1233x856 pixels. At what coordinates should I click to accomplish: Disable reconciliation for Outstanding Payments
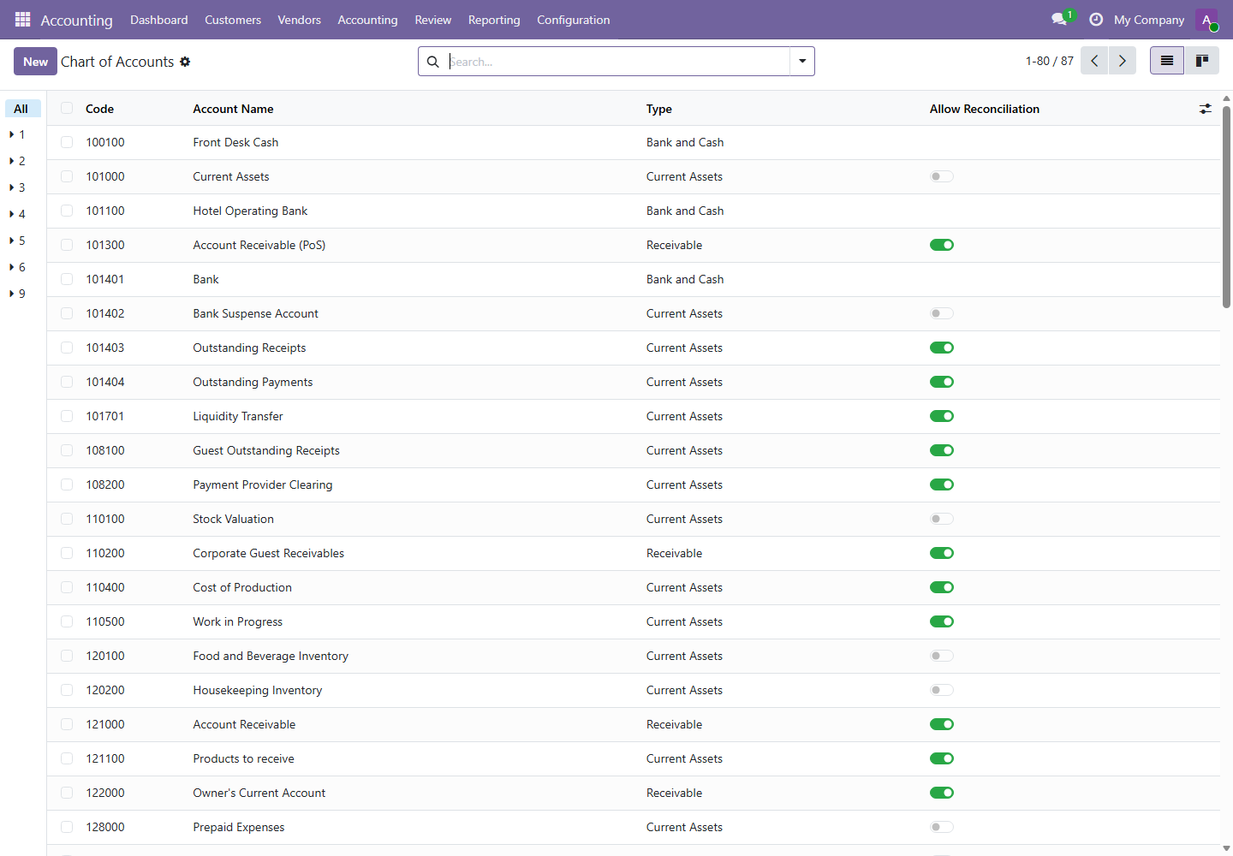[x=942, y=382]
